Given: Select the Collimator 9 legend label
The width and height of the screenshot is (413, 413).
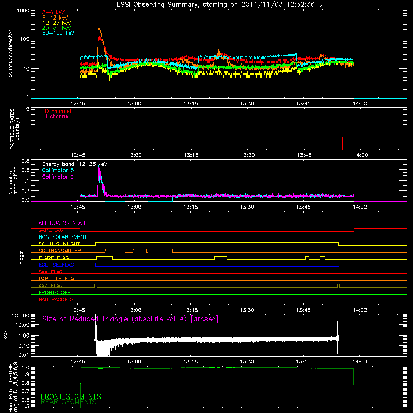Looking at the screenshot, I should pyautogui.click(x=58, y=177).
